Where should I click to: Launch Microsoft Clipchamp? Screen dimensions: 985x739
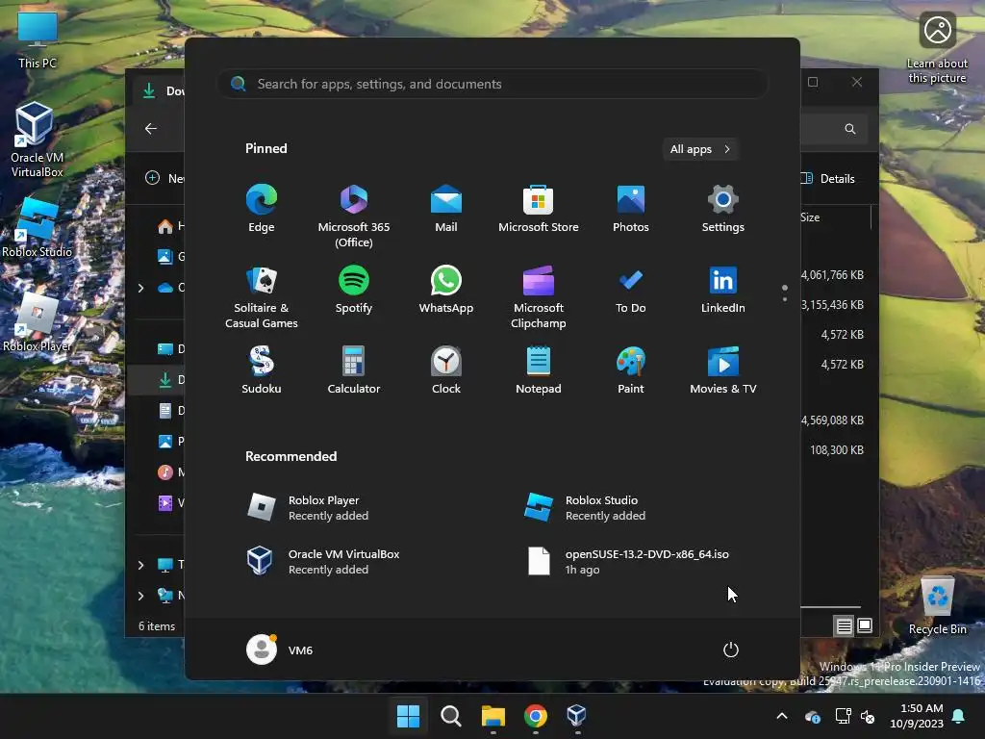click(x=539, y=297)
